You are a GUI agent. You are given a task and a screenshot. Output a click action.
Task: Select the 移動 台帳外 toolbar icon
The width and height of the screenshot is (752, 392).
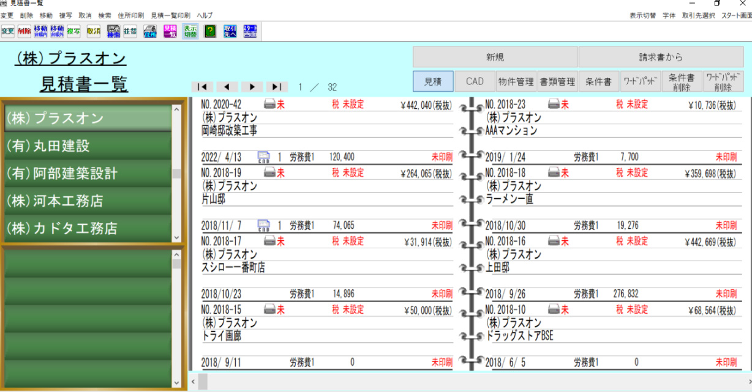pos(57,31)
